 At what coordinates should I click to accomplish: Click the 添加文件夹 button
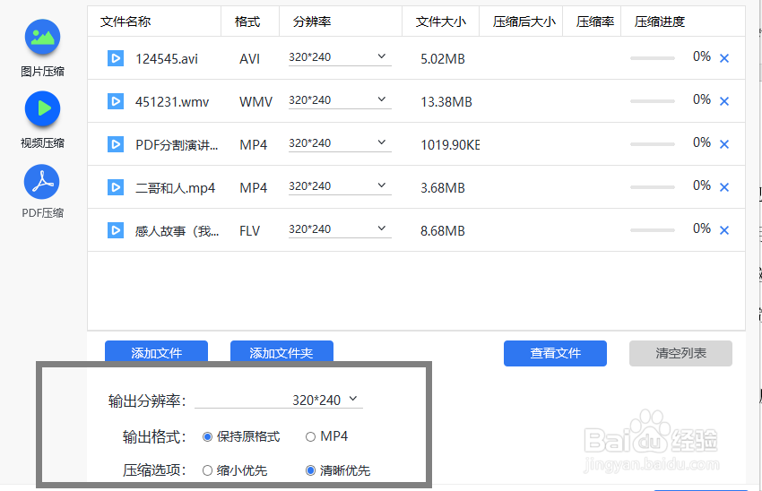pyautogui.click(x=281, y=351)
